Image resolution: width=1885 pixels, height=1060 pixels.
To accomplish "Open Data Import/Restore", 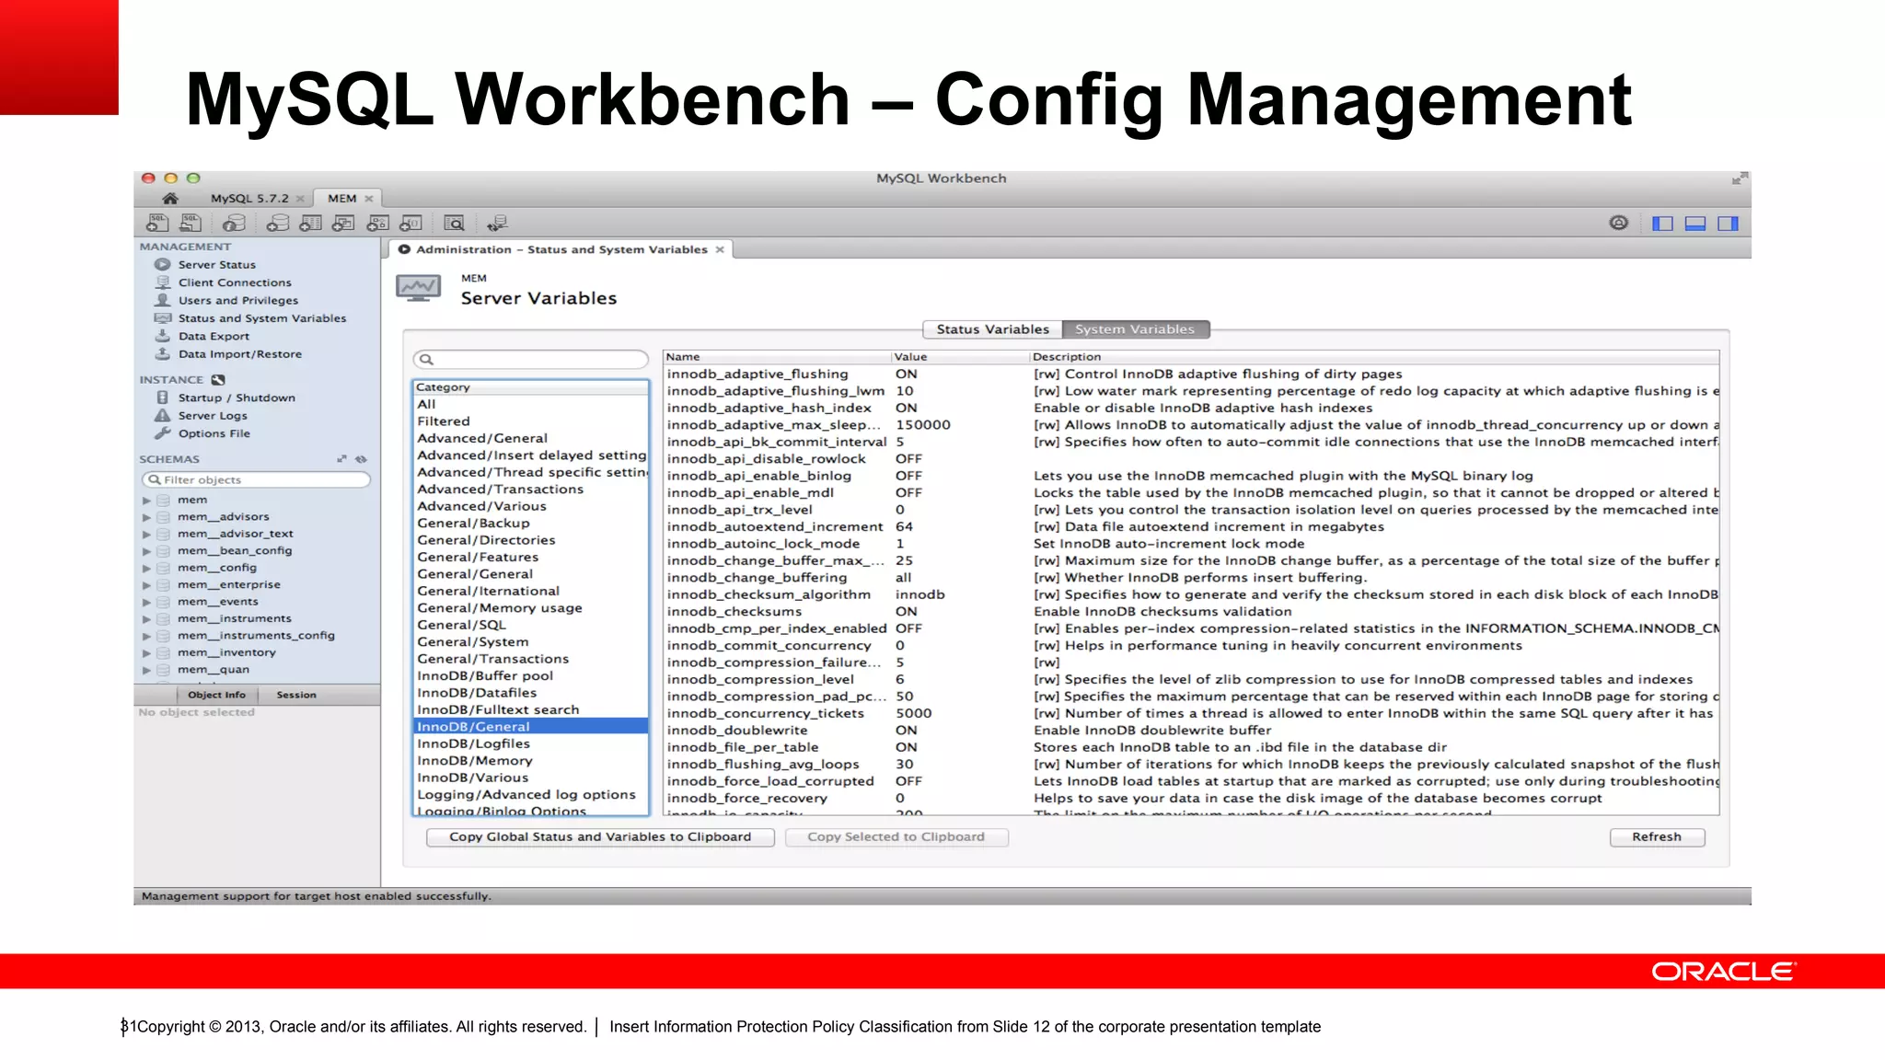I will [x=239, y=354].
